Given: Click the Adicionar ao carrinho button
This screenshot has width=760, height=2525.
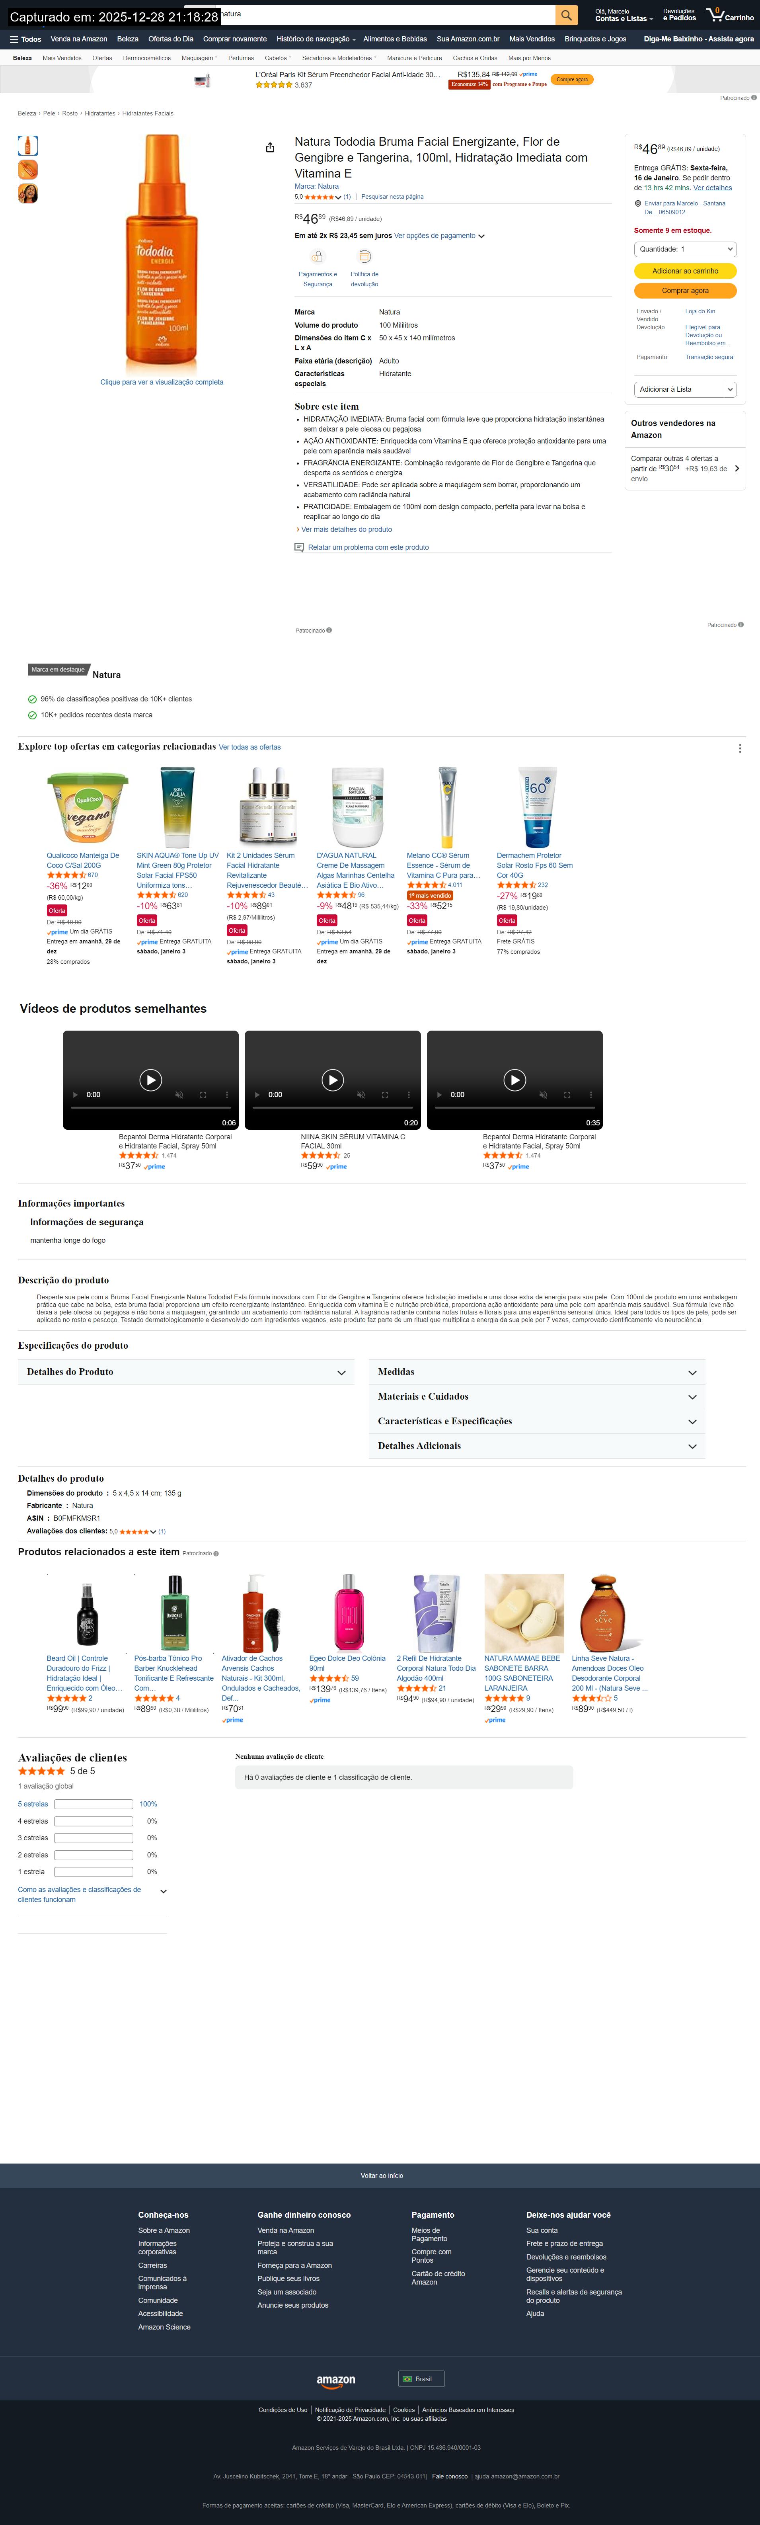Looking at the screenshot, I should pos(684,271).
